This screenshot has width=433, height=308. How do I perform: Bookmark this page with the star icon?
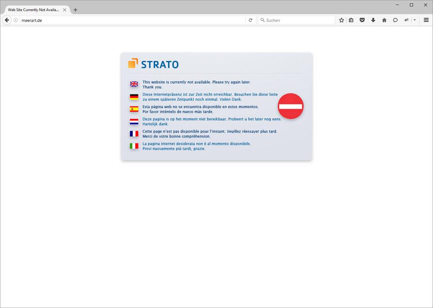pyautogui.click(x=341, y=20)
